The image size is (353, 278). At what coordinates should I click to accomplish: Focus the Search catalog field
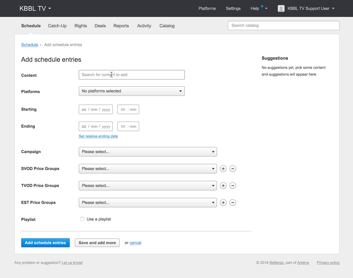284,25
